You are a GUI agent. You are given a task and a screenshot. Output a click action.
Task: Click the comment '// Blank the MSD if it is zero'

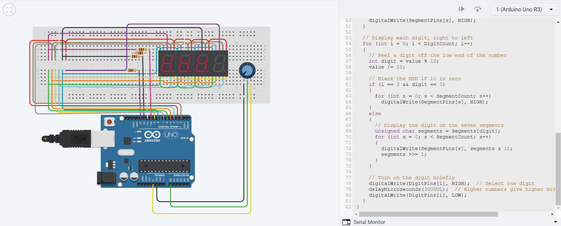[x=415, y=79]
